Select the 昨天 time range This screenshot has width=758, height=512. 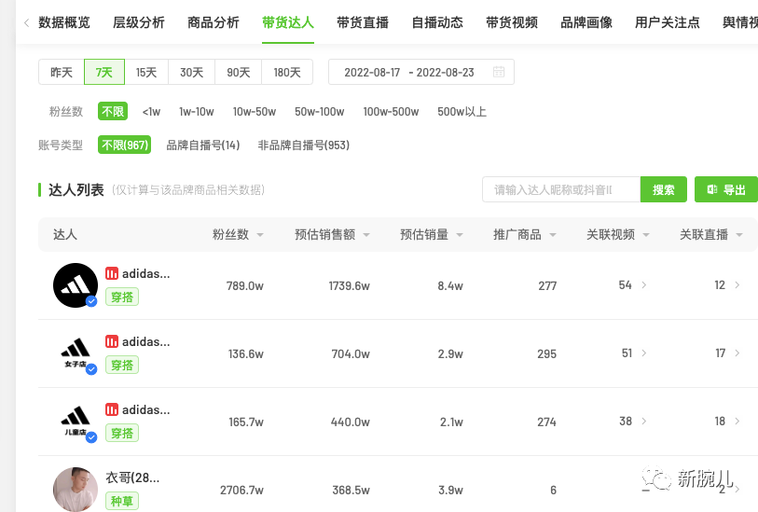62,72
